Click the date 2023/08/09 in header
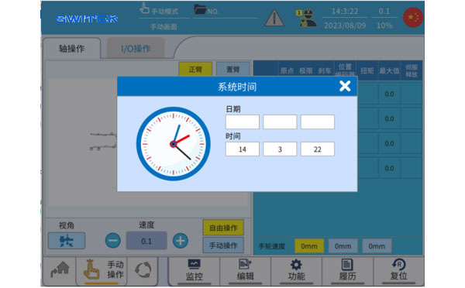This screenshot has height=288, width=465. click(345, 26)
